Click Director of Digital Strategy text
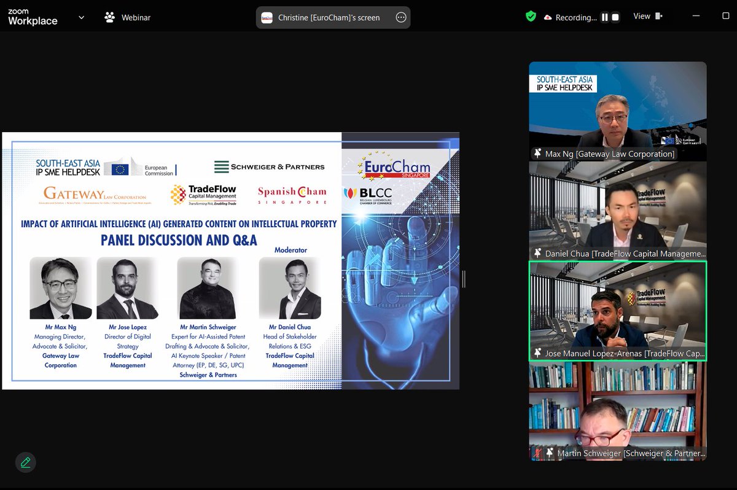The image size is (737, 490). pyautogui.click(x=128, y=341)
